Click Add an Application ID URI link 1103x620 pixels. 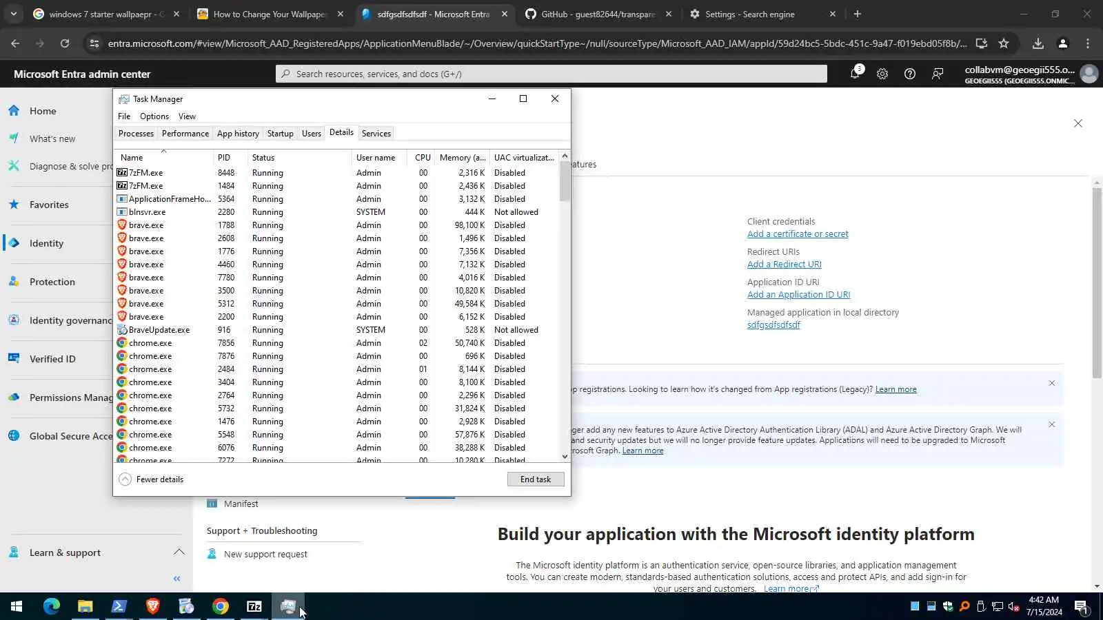(x=799, y=295)
